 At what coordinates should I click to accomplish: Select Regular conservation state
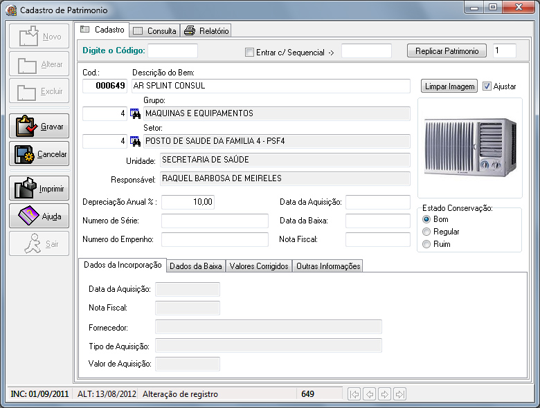coord(426,232)
